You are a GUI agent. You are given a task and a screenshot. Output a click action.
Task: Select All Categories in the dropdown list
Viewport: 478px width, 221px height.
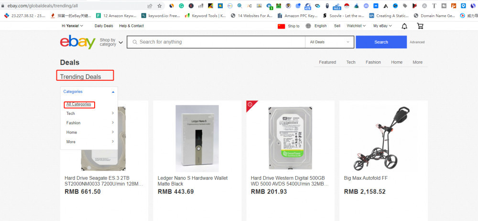pyautogui.click(x=79, y=104)
